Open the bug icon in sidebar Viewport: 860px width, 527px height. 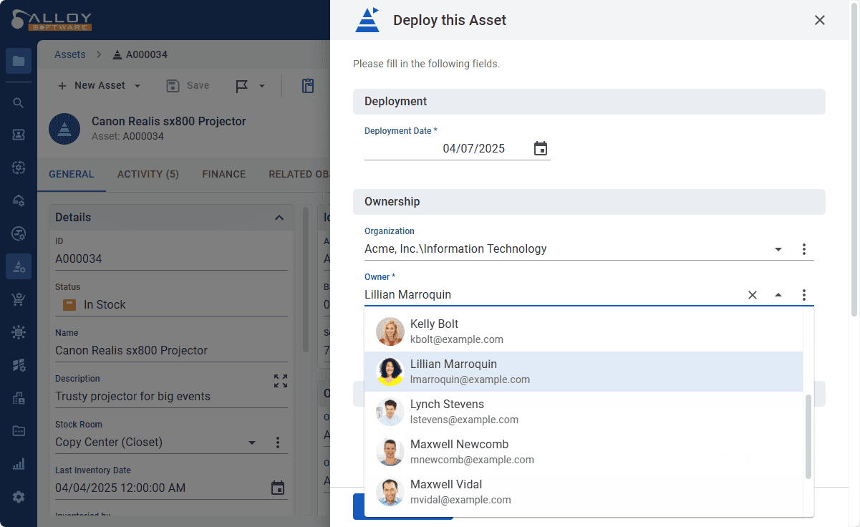(x=19, y=332)
